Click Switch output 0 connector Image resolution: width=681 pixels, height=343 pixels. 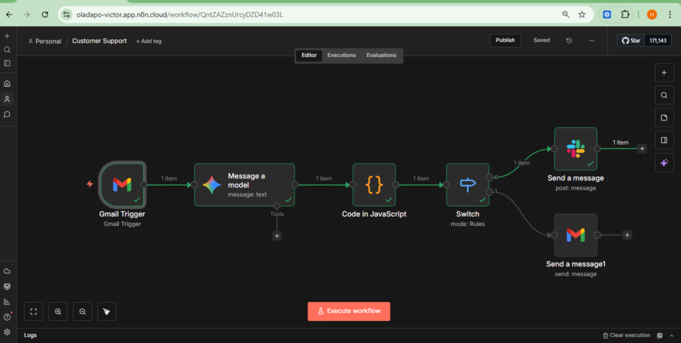point(490,177)
